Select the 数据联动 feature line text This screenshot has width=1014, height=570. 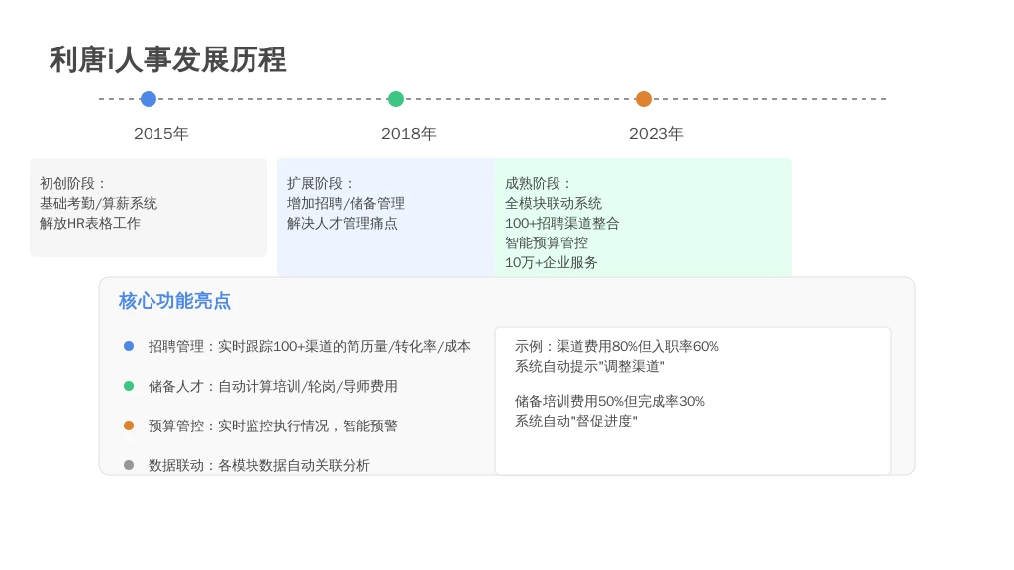pyautogui.click(x=259, y=466)
